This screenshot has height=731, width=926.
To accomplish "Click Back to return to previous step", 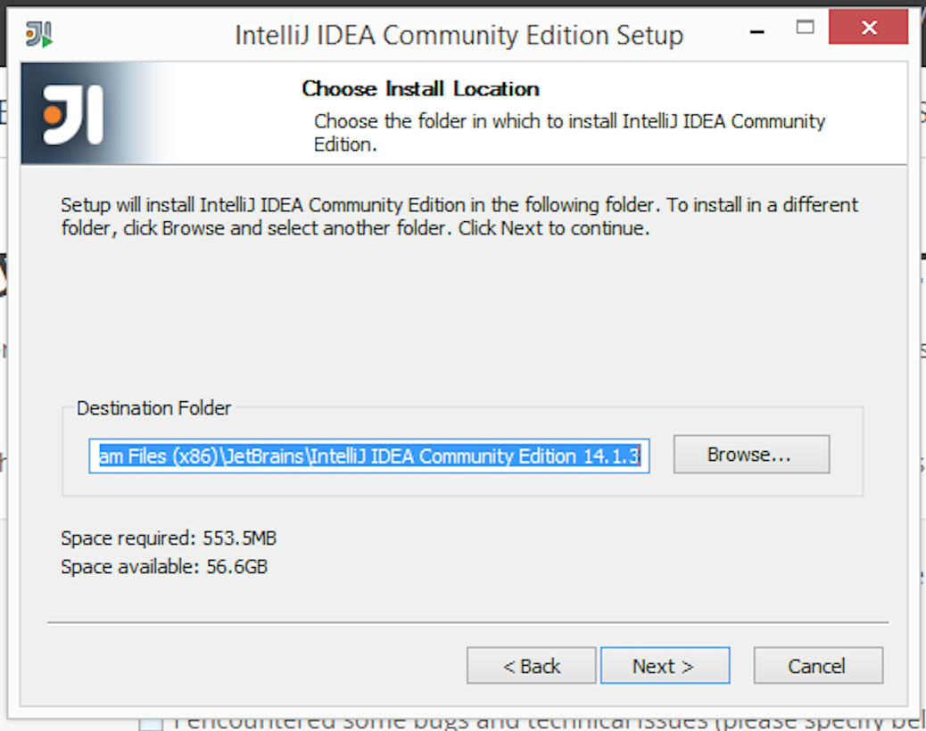I will pos(531,665).
